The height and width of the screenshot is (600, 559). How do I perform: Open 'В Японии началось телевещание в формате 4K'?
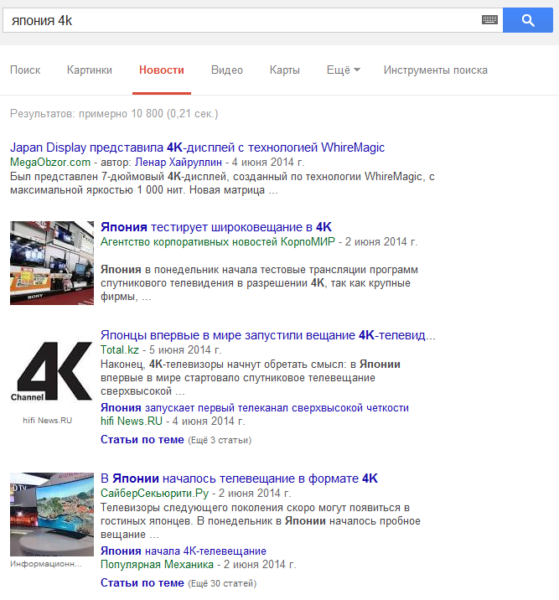coord(239,478)
